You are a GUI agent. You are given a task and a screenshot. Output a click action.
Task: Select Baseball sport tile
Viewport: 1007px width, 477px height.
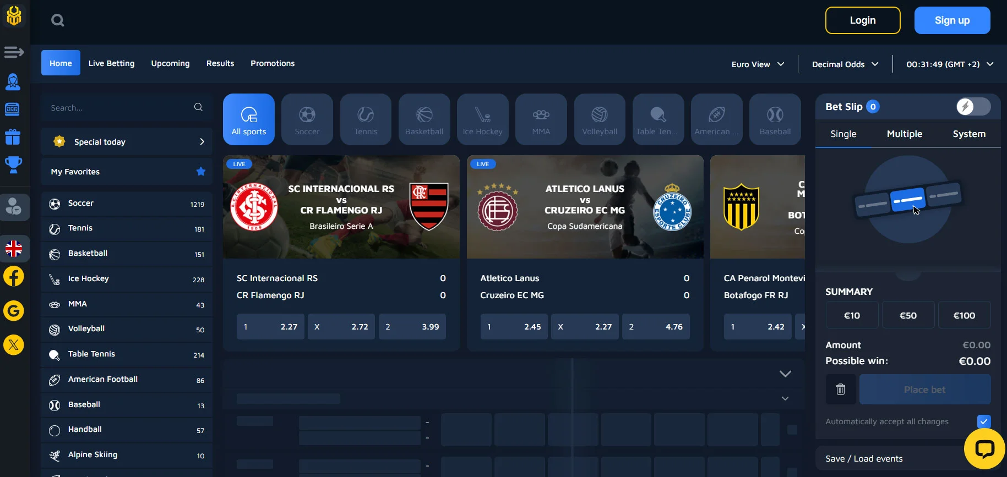coord(775,119)
